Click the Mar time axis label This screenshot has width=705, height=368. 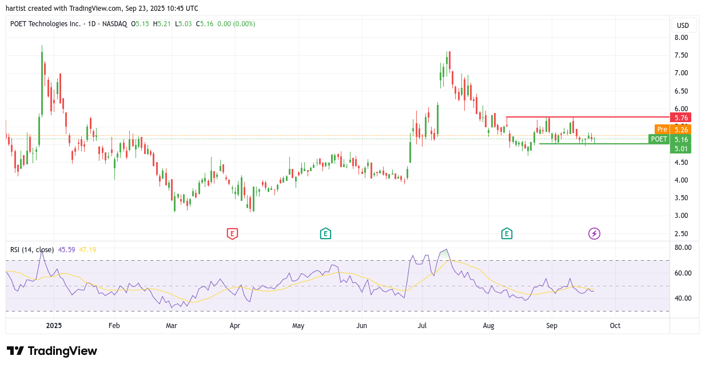(x=172, y=326)
